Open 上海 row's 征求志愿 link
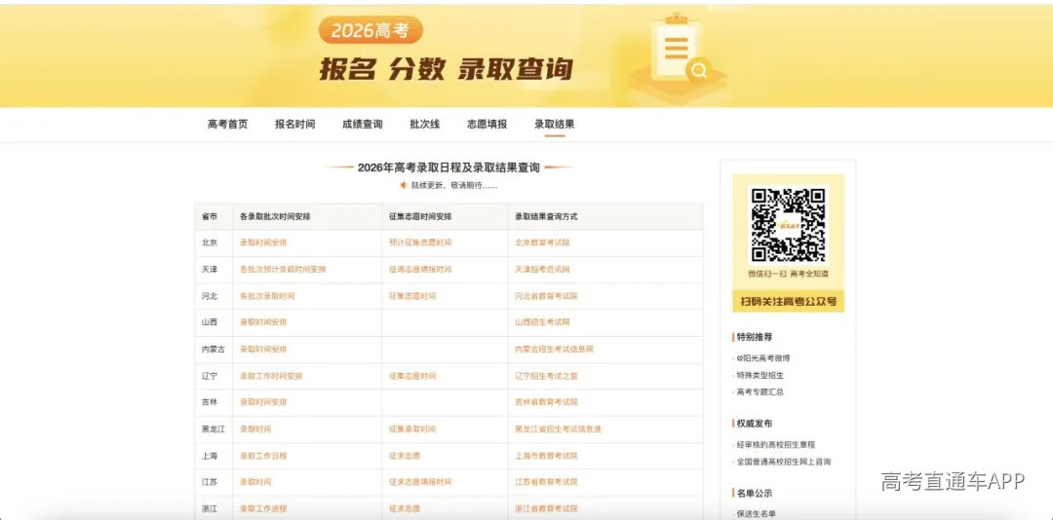 [x=405, y=456]
